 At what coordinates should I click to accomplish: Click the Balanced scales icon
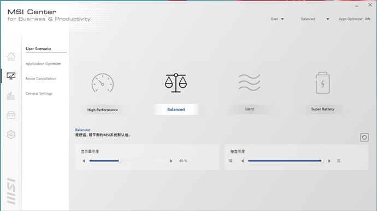176,83
